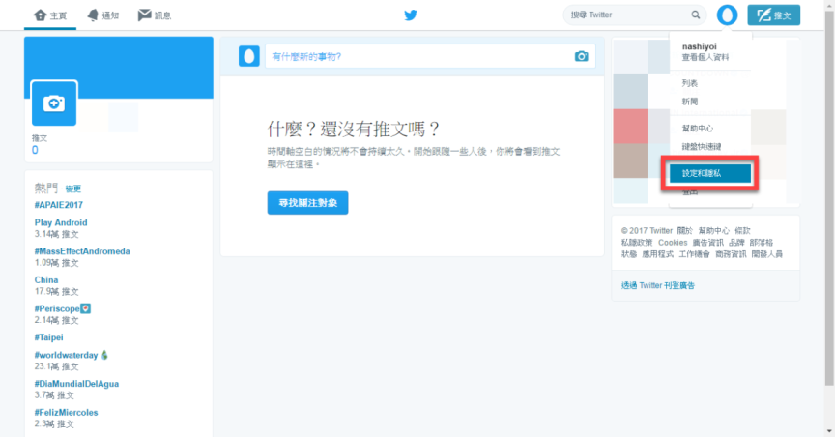Select 設定和隱私 menu item

click(x=710, y=173)
